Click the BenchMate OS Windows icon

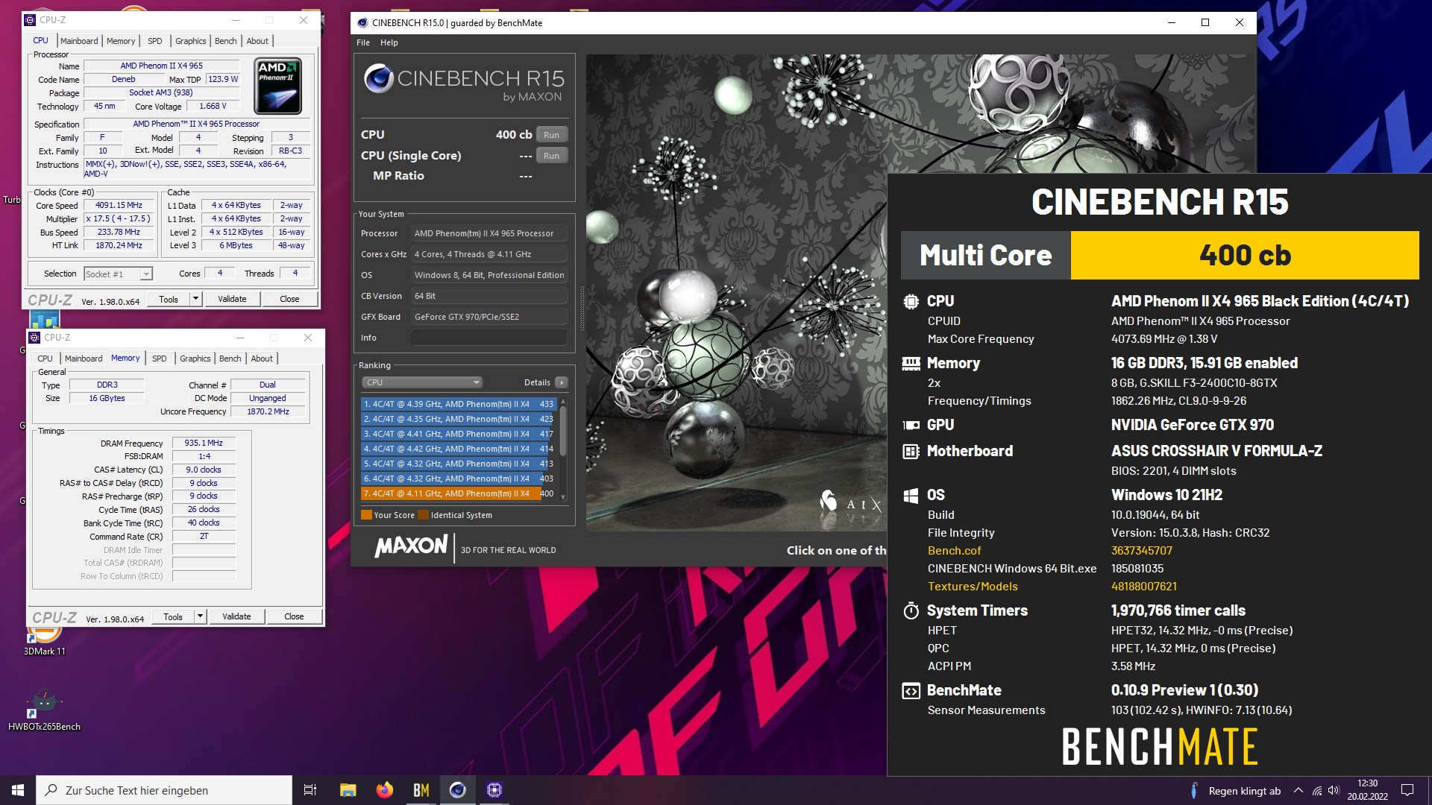coord(911,496)
